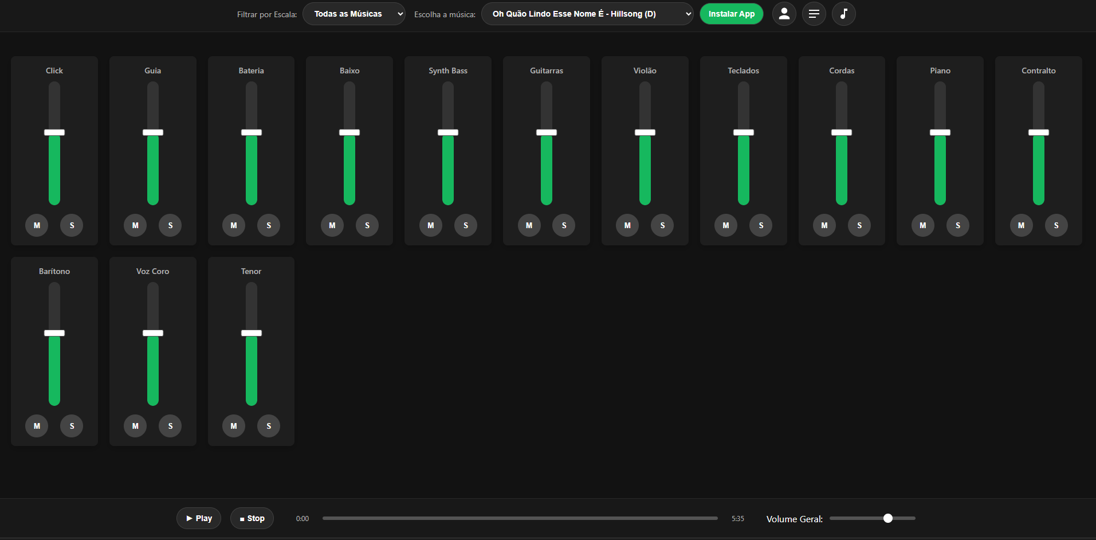
Task: Mute the Synth Bass track
Action: coord(431,225)
